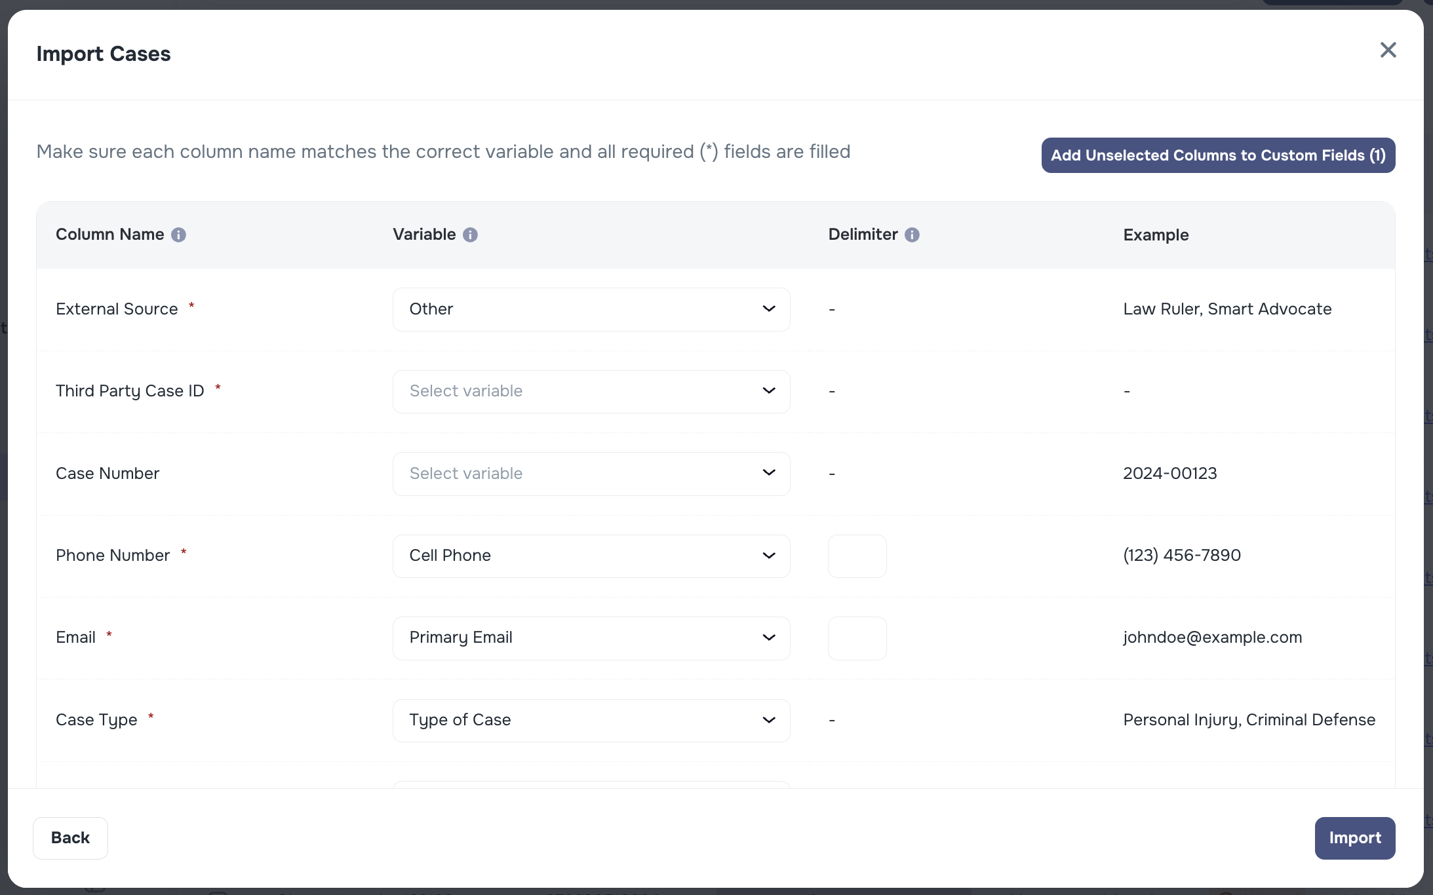Open the Primary Email variable dropdown
The image size is (1433, 895).
591,638
